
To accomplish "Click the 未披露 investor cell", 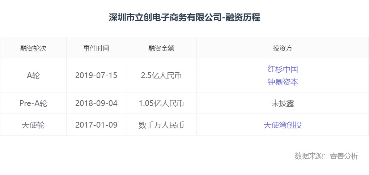I will coord(283,103).
